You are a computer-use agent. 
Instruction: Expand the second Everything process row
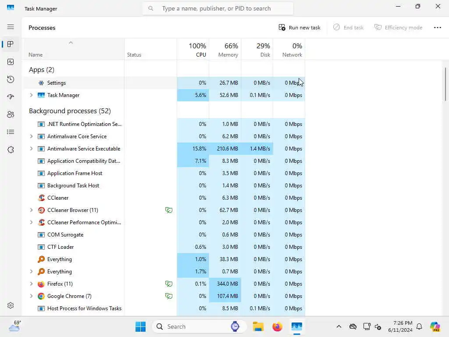point(31,271)
